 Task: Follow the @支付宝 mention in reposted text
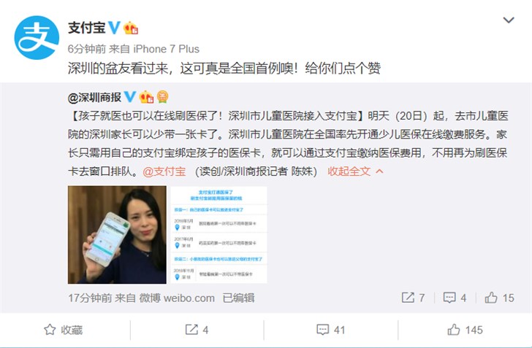point(164,171)
